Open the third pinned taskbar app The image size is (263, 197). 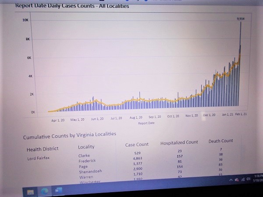[x=58, y=191]
